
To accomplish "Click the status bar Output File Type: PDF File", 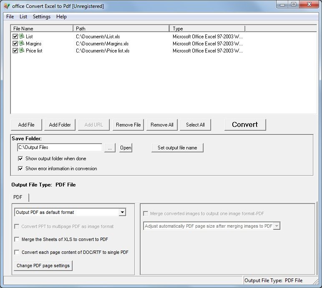I will pos(273,281).
